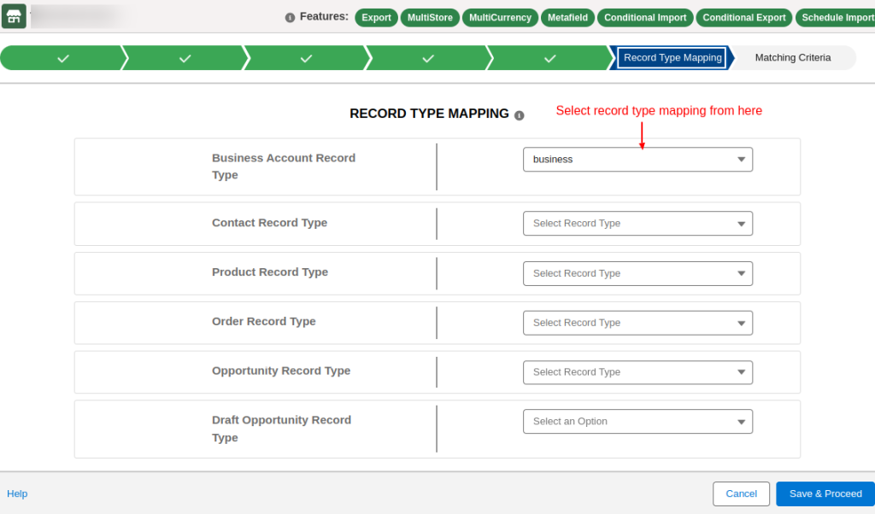Click the Cancel button

pos(741,494)
